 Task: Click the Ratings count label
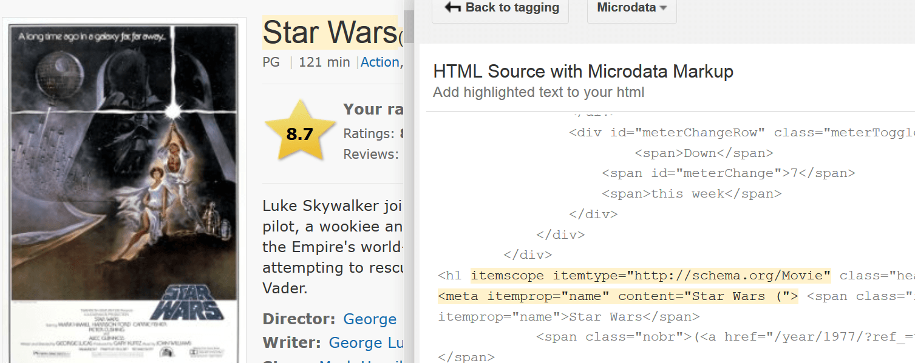(369, 133)
